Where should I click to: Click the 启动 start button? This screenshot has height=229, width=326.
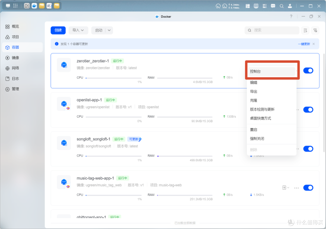pos(98,30)
